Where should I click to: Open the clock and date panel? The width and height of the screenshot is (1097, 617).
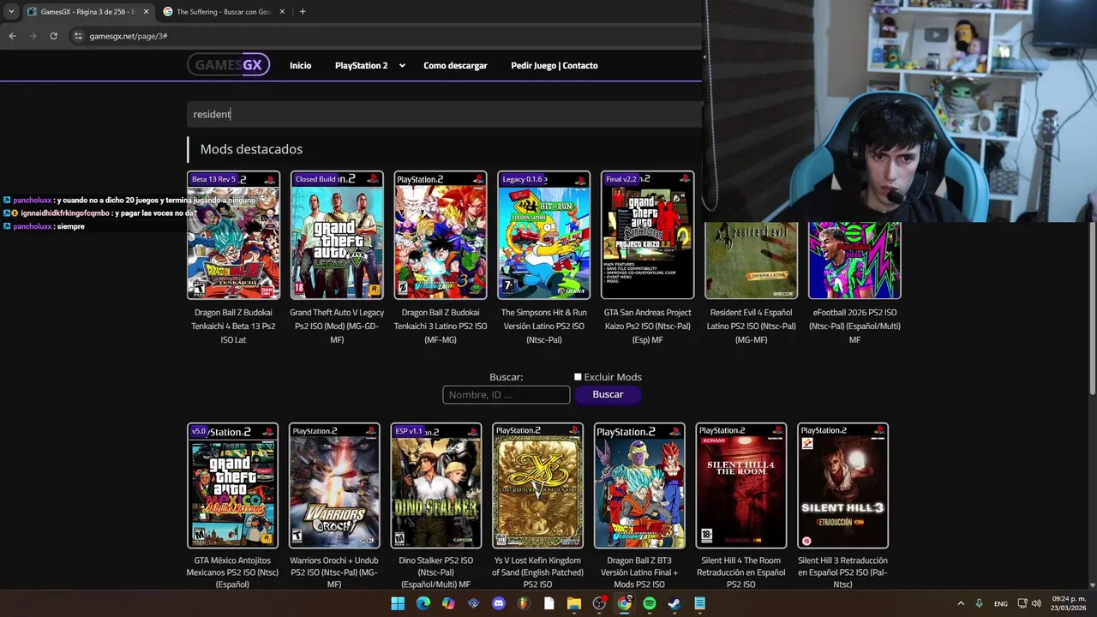click(x=1069, y=603)
